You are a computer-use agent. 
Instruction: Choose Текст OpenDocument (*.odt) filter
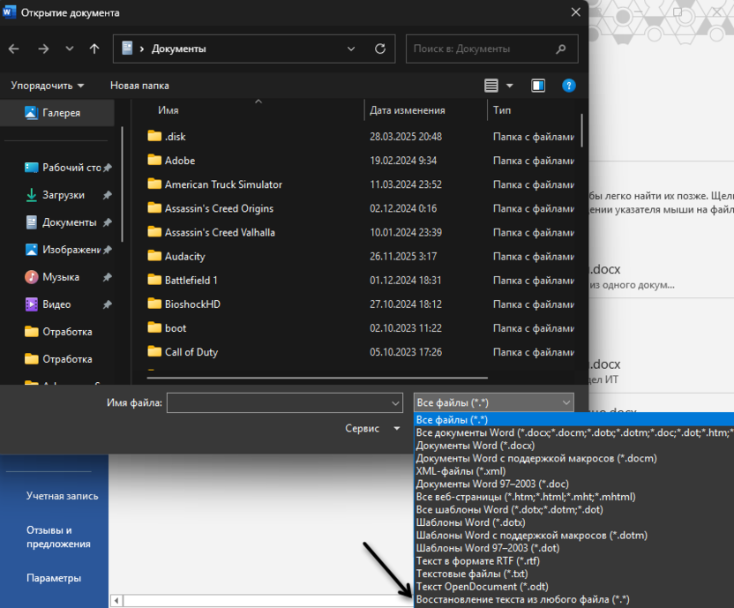coord(574,587)
